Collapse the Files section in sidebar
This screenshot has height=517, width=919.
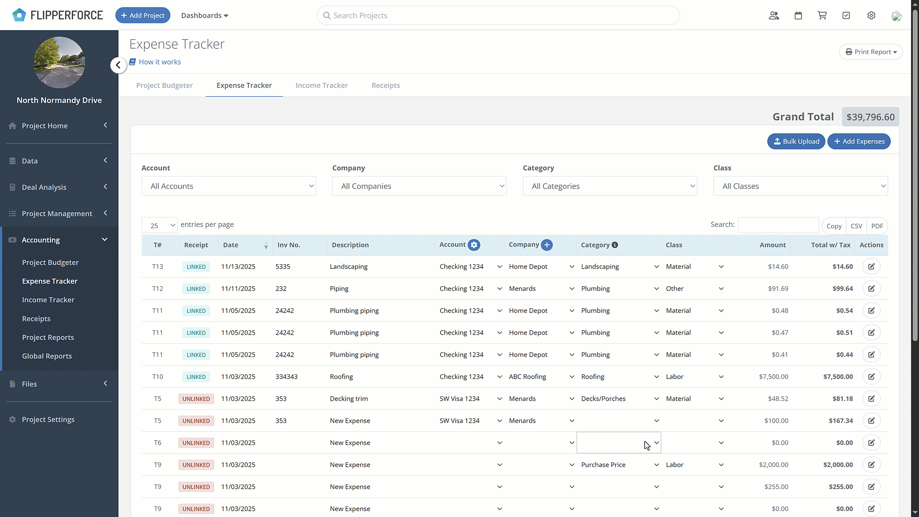coord(105,383)
